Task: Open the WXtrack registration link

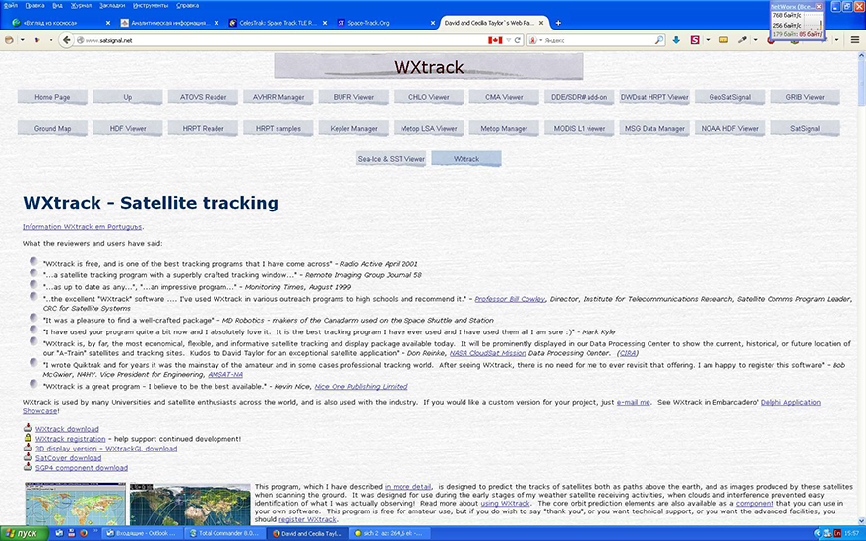Action: pyautogui.click(x=70, y=439)
